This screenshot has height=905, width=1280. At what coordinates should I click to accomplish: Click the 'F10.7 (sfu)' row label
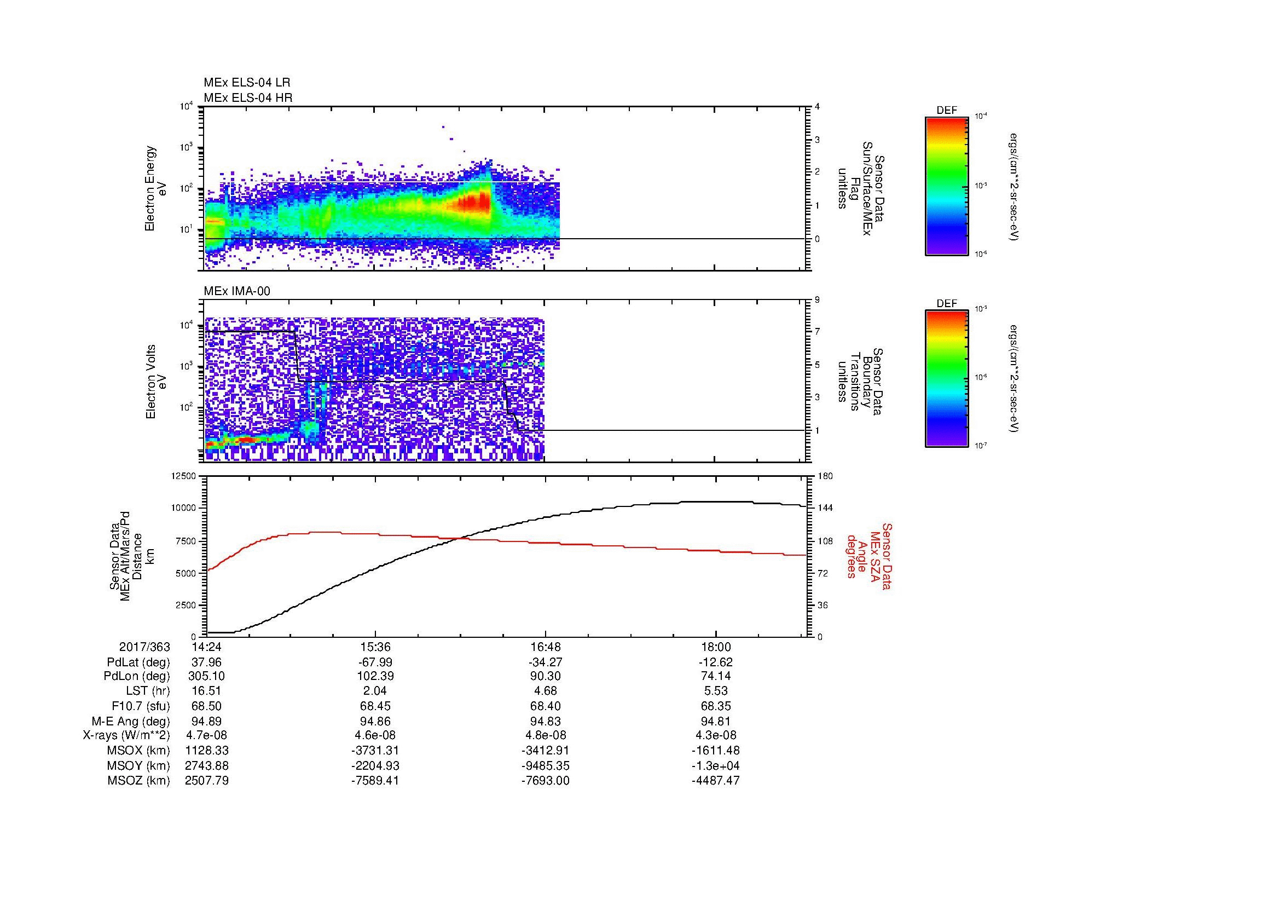[141, 706]
